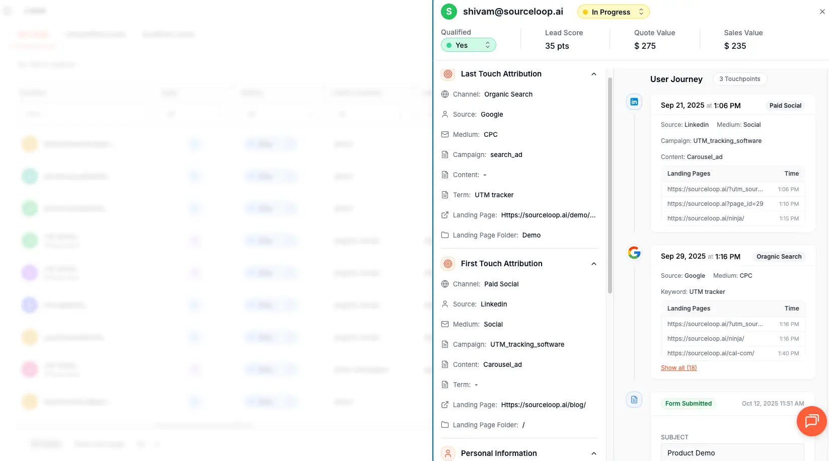This screenshot has height=461, width=829.
Task: Click the Show all (18) link
Action: [679, 367]
